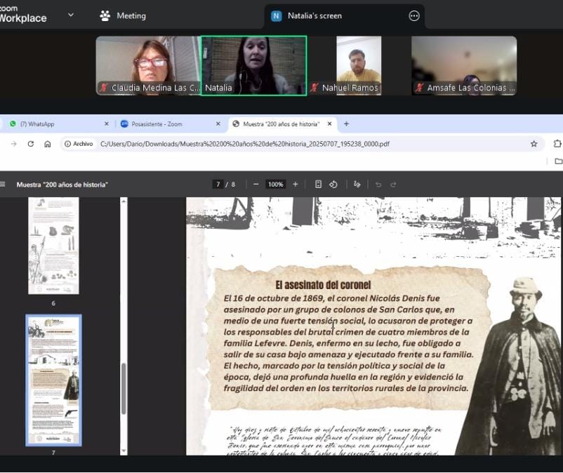
Task: Click the fit to page icon
Action: click(318, 185)
